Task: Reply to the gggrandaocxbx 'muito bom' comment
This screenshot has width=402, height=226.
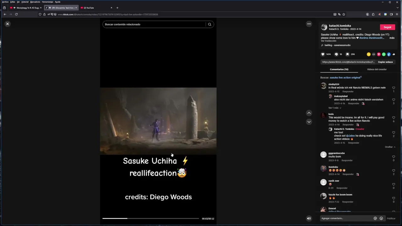Action: point(347,160)
